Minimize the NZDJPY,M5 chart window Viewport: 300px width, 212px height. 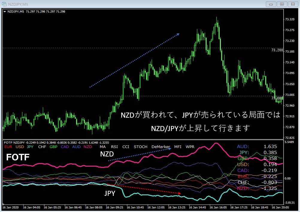[271, 4]
